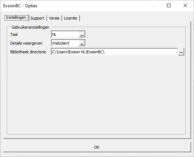Click the ExsionBC - Opties title text
This screenshot has height=157, width=194.
[20, 6]
